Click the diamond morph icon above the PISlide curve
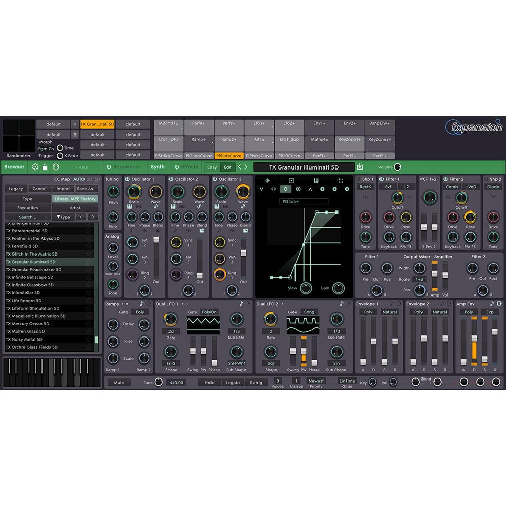The image size is (506, 506). 267,180
